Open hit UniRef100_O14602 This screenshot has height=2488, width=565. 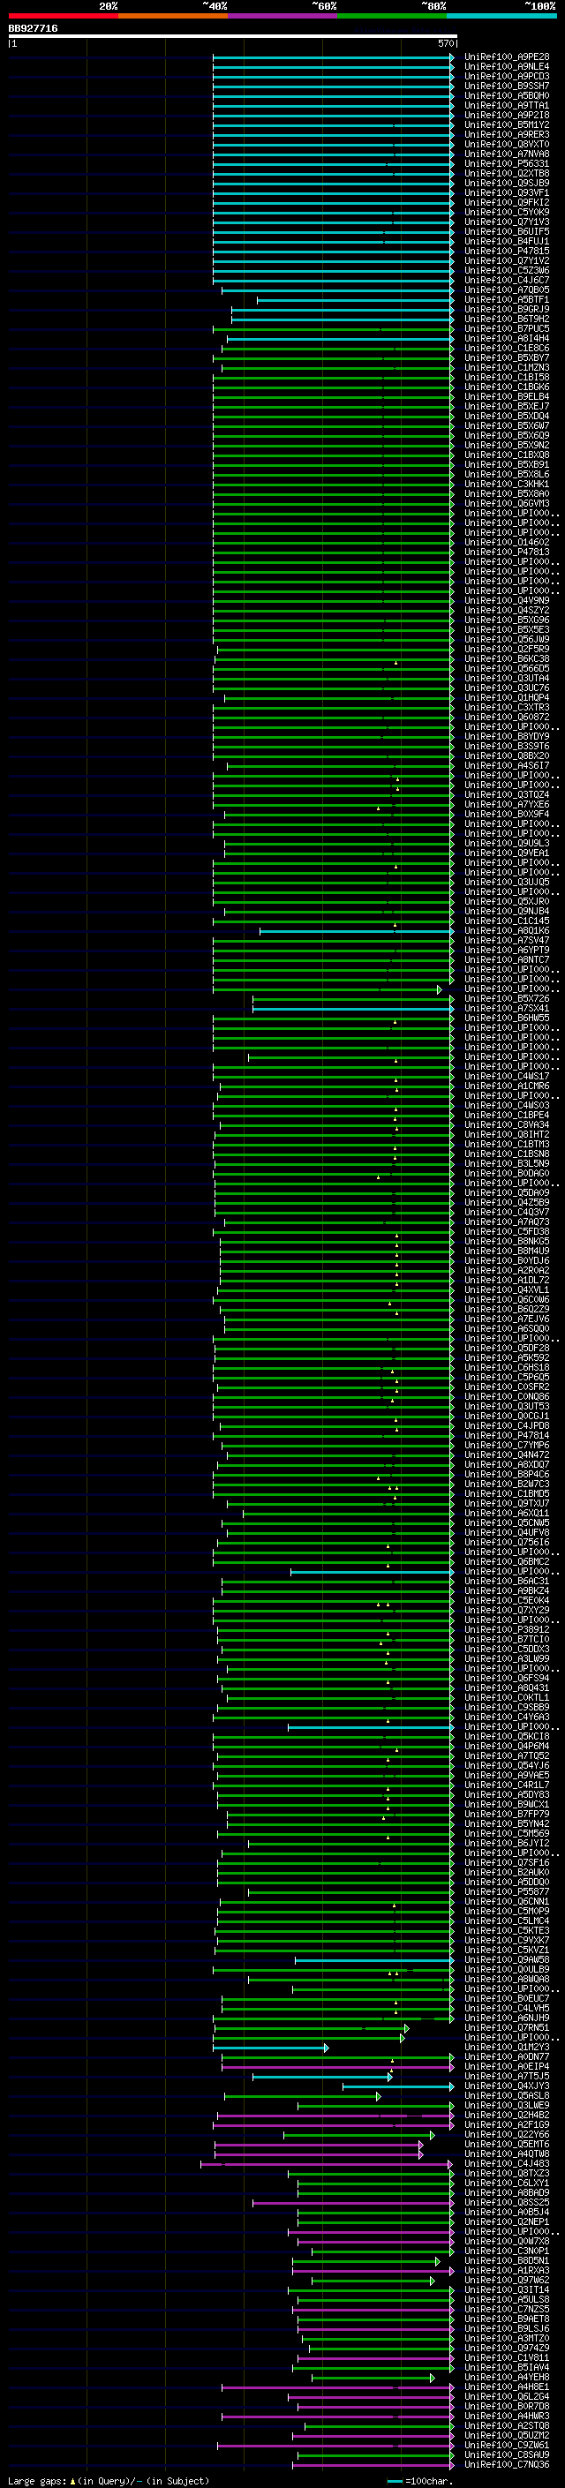click(x=506, y=543)
